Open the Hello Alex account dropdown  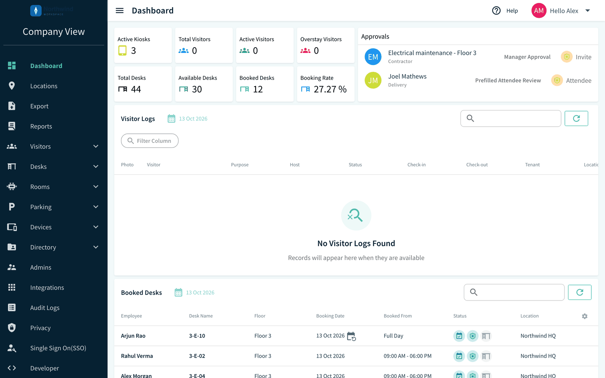tap(588, 11)
